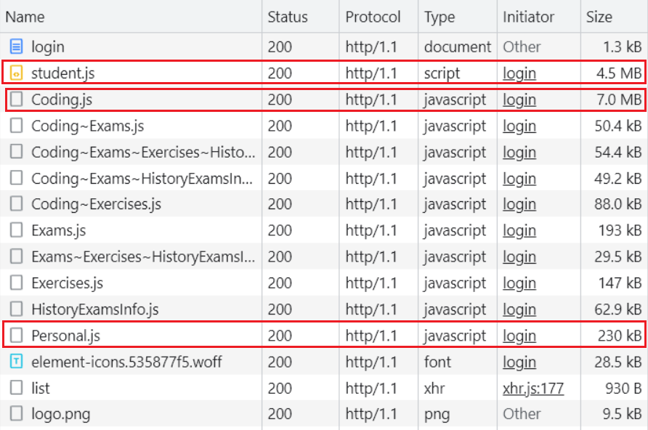Image resolution: width=648 pixels, height=430 pixels.
Task: Select the Exams~Exercises~HistoryExamsI... request
Action: 143,257
